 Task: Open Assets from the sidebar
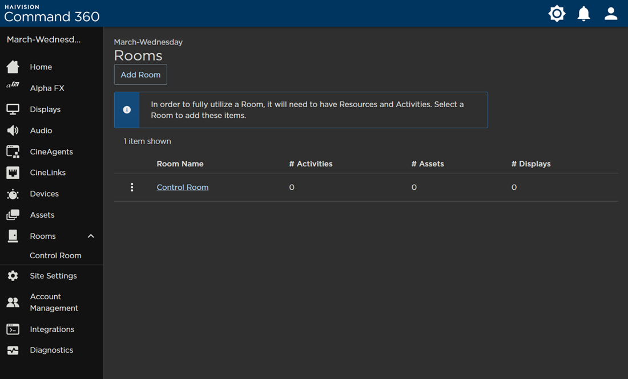pos(42,215)
